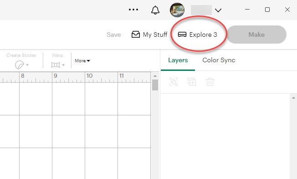
Task: Expand the account name dropdown chevron
Action: [x=218, y=10]
